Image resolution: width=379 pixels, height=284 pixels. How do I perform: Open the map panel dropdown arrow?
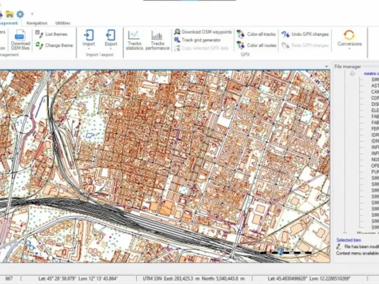[326, 66]
